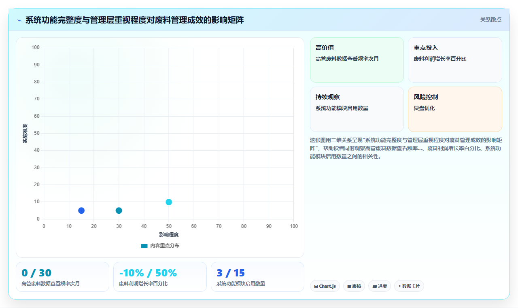Screen dimensions: 518x308
Task: Click the -10% / 50% metric value
Action: (148, 273)
